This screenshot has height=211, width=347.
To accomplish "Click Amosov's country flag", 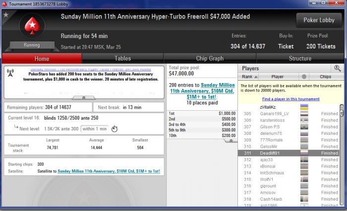I will tap(304, 192).
